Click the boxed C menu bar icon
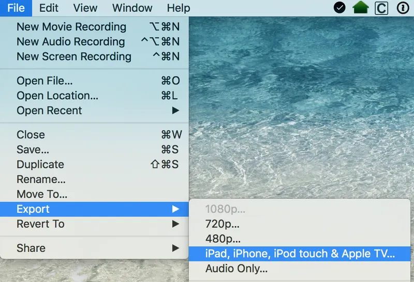 pyautogui.click(x=381, y=8)
